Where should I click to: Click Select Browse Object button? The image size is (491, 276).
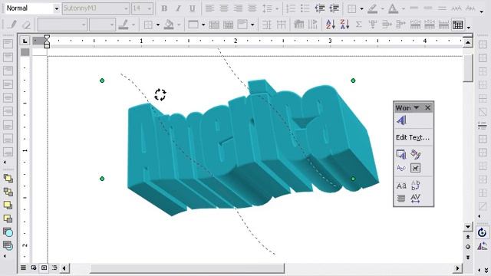point(468,247)
